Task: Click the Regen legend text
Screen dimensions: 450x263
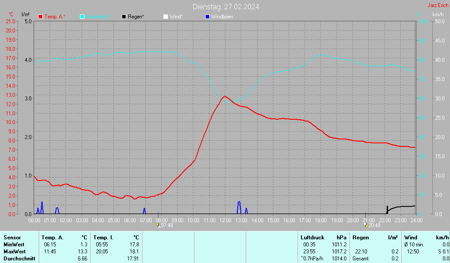Action: coord(136,17)
